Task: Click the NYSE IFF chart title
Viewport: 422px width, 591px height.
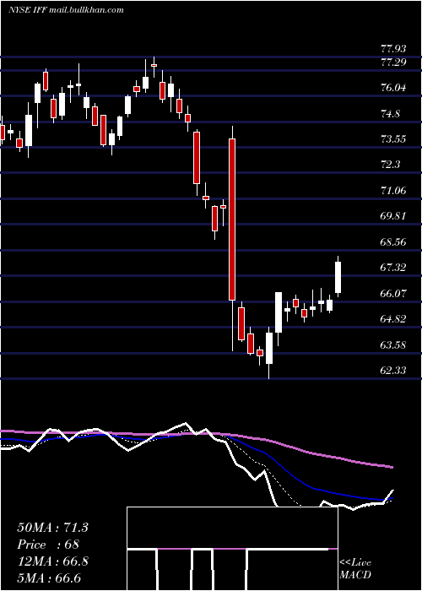Action: point(66,10)
